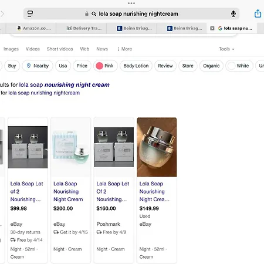Expand the More search options menu
Viewport: 264px width, 264px height.
click(x=124, y=49)
